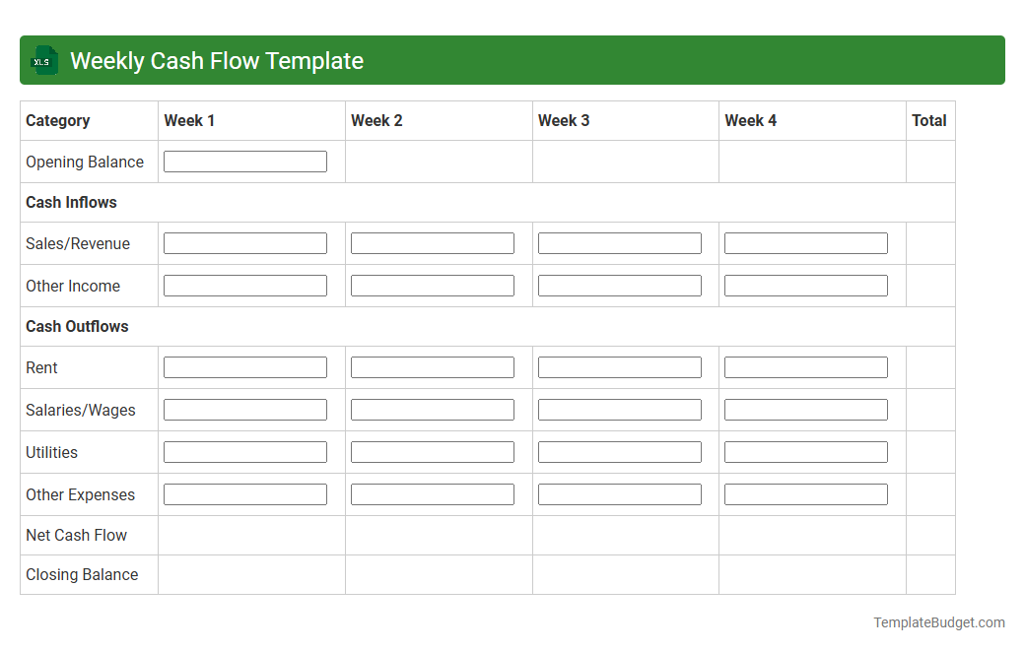The width and height of the screenshot is (1025, 651).
Task: Select the Other Expenses Week 2 input field
Action: pyautogui.click(x=432, y=493)
